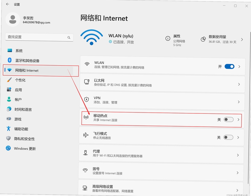Open mobile hotspot page via chevron
251x196 pixels.
(x=238, y=120)
